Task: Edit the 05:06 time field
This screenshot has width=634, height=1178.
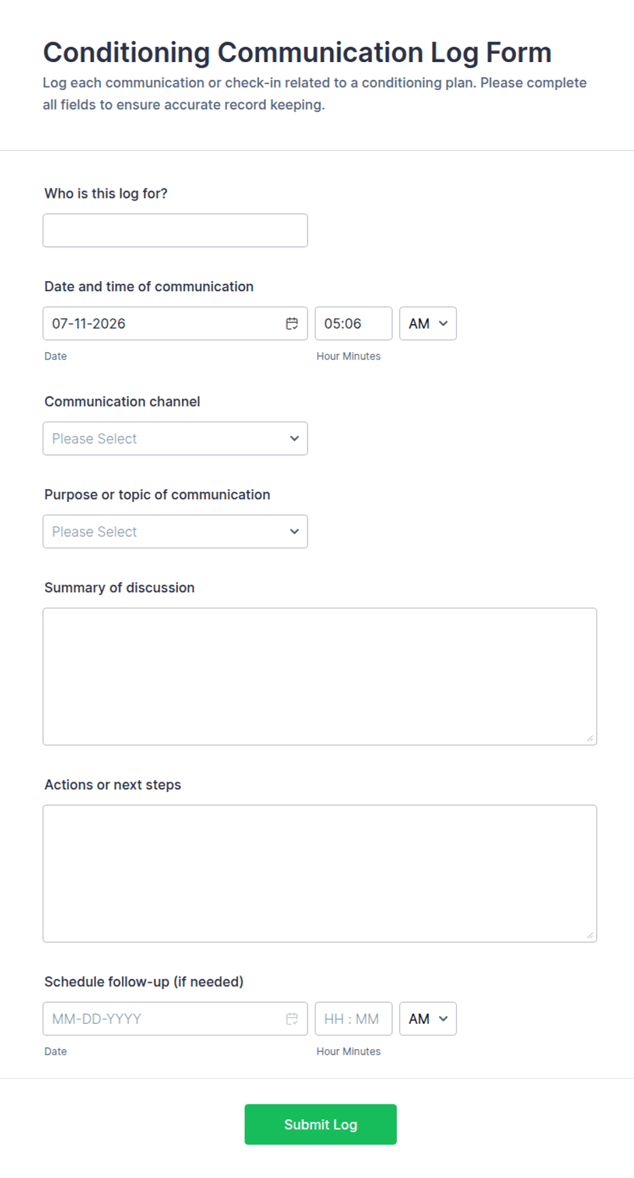Action: click(x=353, y=323)
